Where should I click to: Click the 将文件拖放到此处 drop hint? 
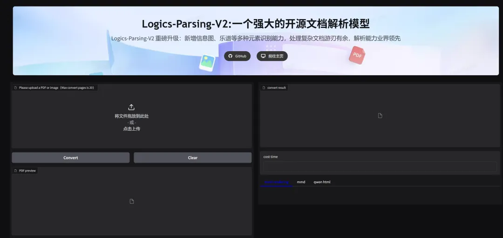click(131, 116)
